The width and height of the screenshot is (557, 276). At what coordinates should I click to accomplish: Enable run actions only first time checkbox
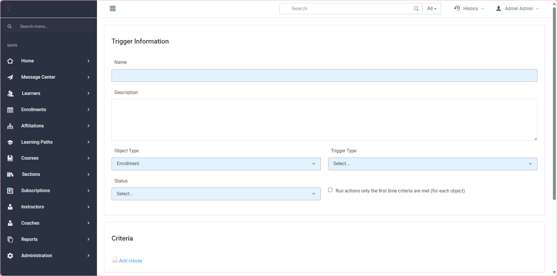330,190
